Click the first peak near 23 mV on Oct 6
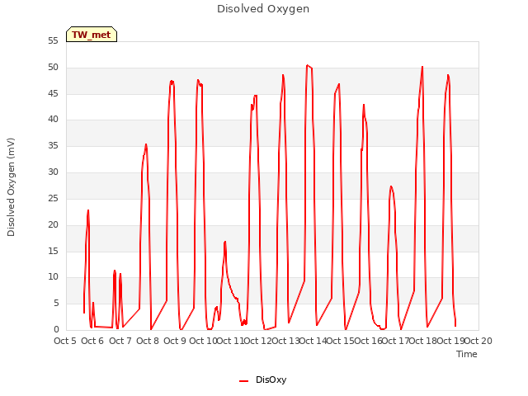528x396 pixels. 88,210
